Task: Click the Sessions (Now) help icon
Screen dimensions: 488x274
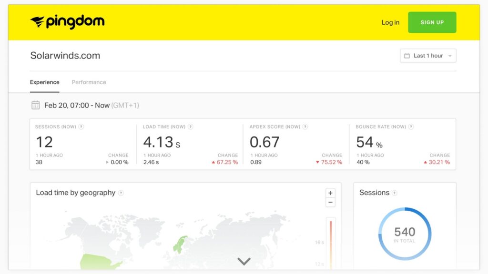Action: 81,127
